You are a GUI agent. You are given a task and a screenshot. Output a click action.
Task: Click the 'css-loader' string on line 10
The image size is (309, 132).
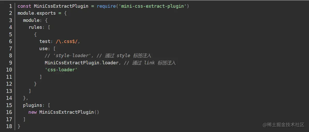coord(61,70)
